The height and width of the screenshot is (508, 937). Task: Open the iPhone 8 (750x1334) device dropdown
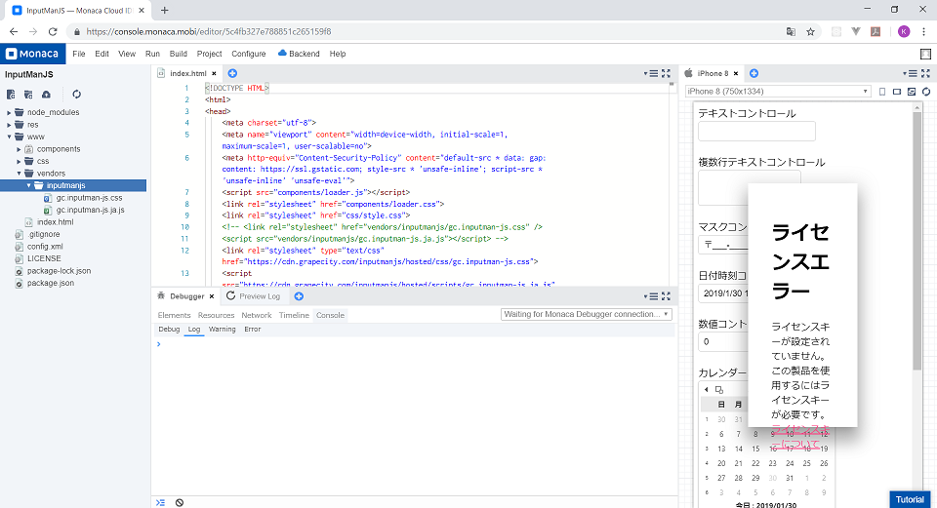click(778, 92)
